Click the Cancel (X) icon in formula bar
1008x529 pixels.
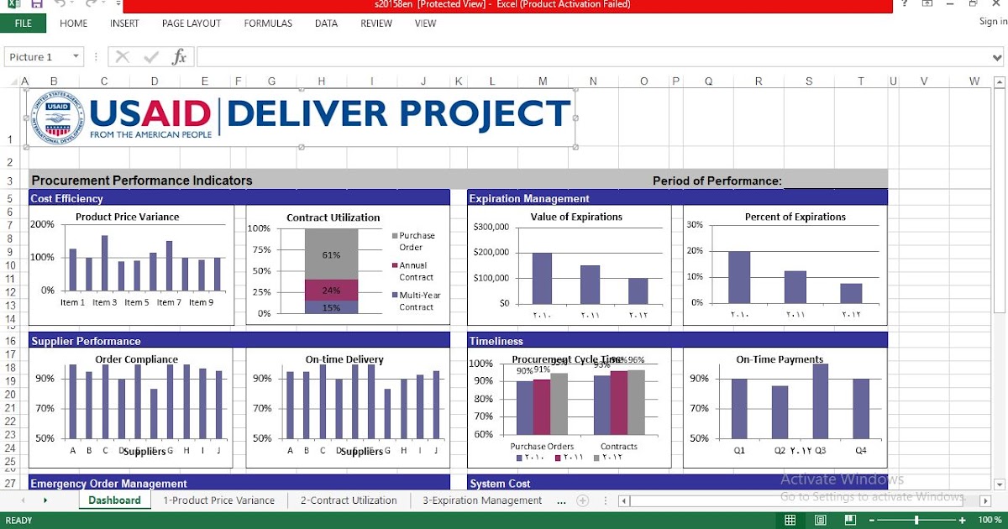point(122,56)
